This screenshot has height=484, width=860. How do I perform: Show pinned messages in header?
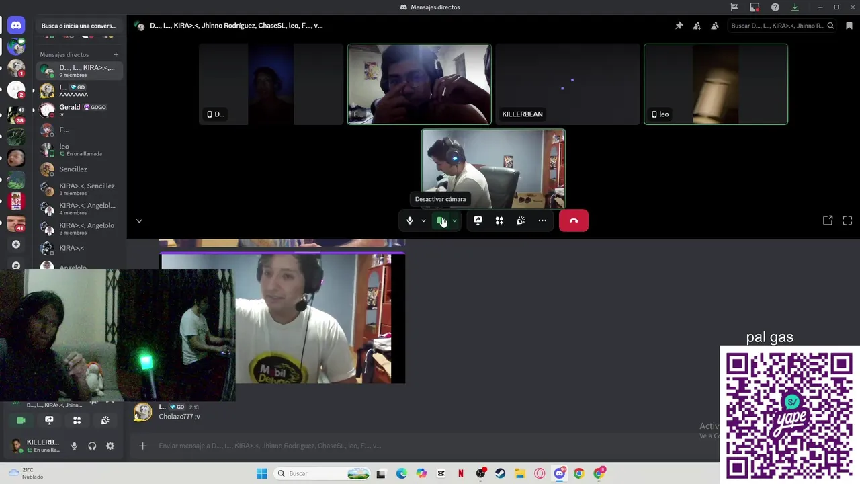[x=679, y=26]
